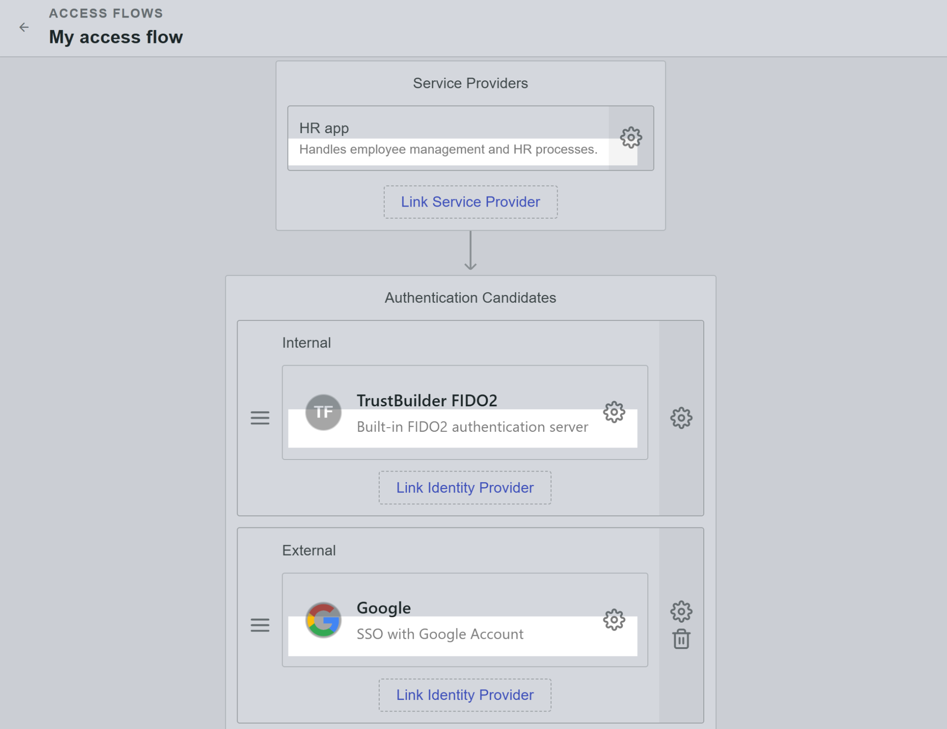Open the HR app settings gear
This screenshot has height=729, width=947.
tap(632, 137)
